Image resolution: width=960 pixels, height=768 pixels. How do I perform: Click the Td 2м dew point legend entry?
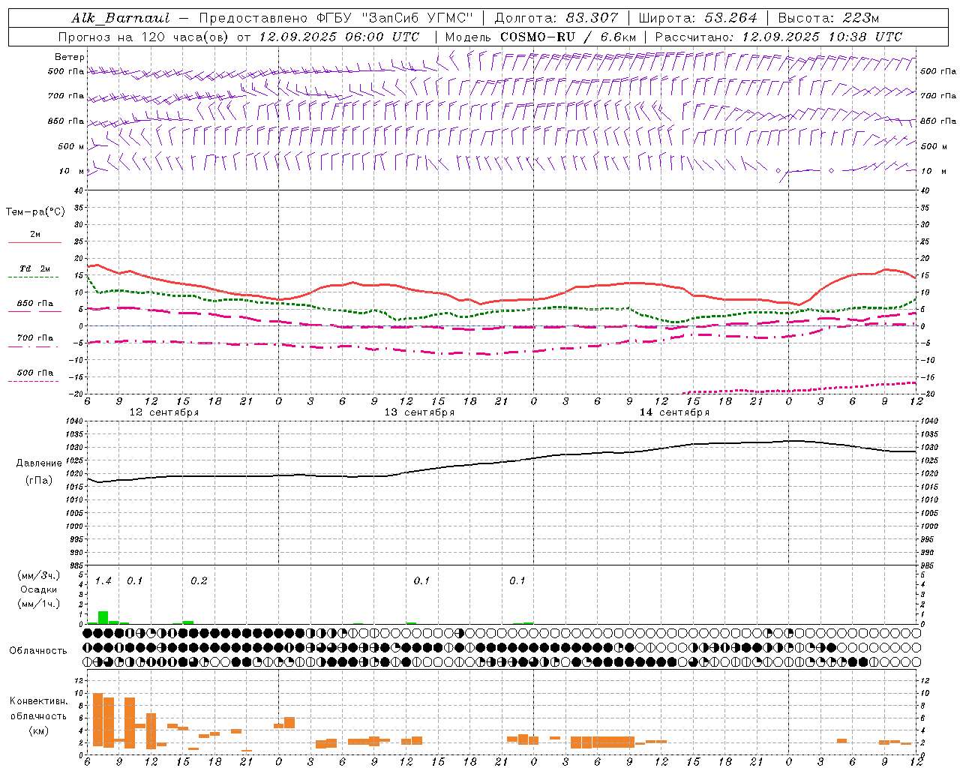(34, 268)
